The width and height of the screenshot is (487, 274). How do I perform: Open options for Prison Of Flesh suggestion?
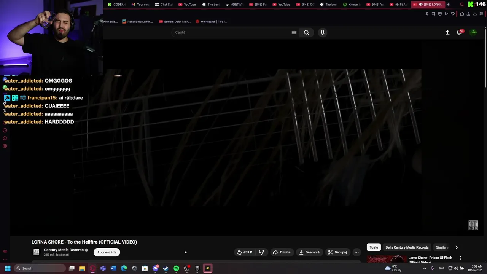point(460,258)
